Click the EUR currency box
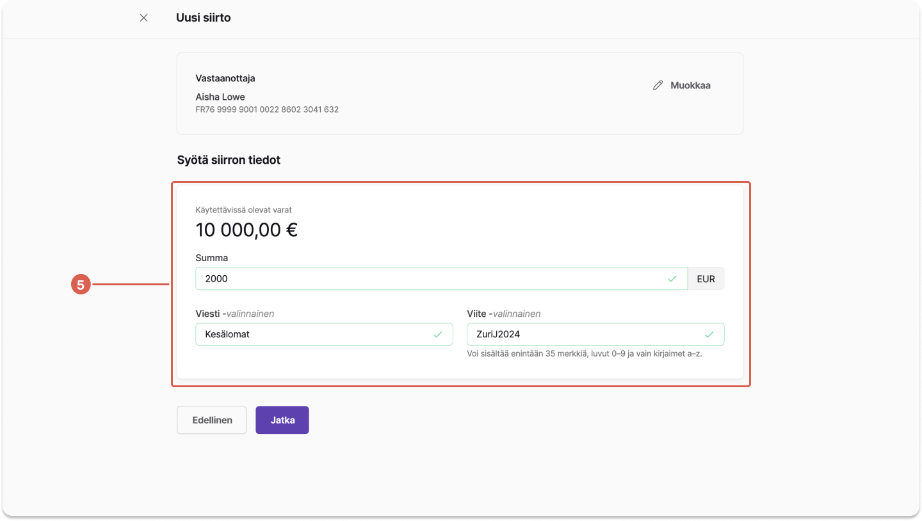Image resolution: width=922 pixels, height=521 pixels. pos(706,279)
